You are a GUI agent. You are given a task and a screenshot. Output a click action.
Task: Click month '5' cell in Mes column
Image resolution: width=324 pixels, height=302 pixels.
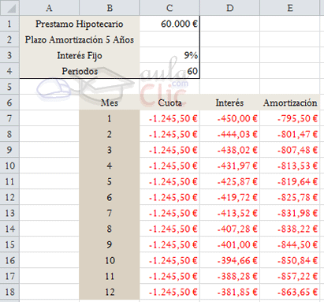pos(110,181)
